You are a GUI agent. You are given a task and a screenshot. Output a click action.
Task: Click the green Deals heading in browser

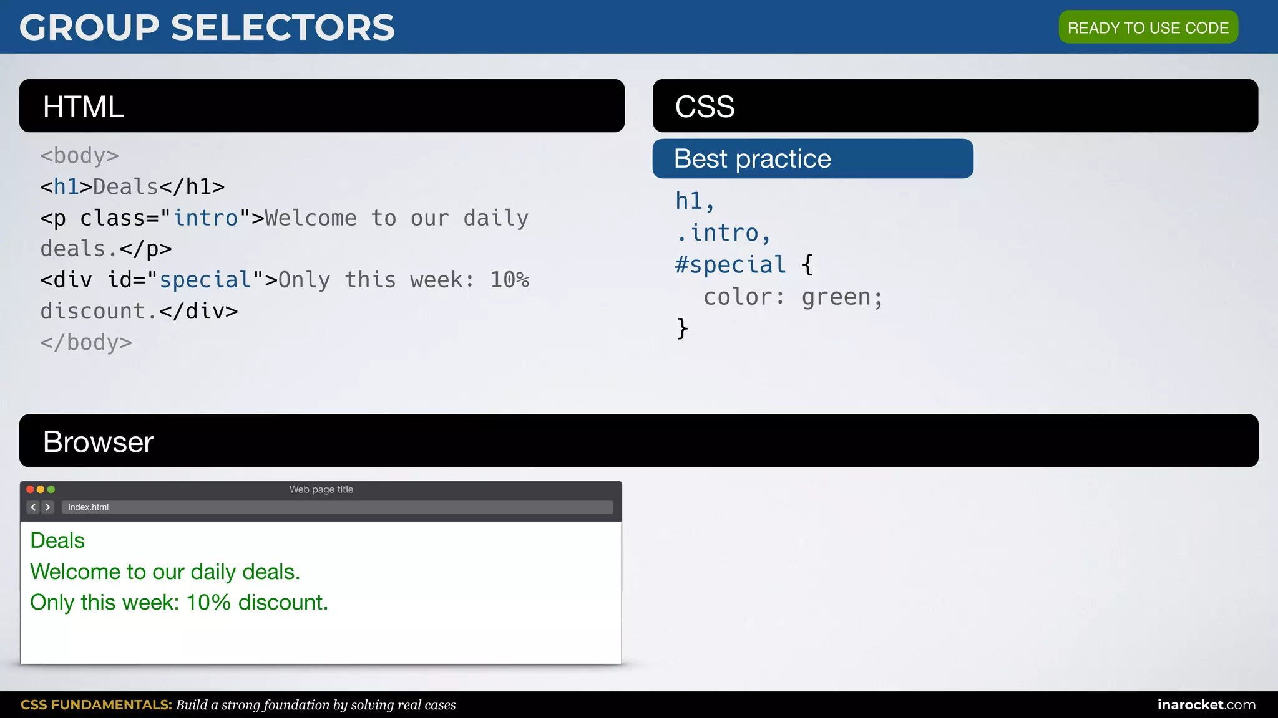(x=57, y=540)
